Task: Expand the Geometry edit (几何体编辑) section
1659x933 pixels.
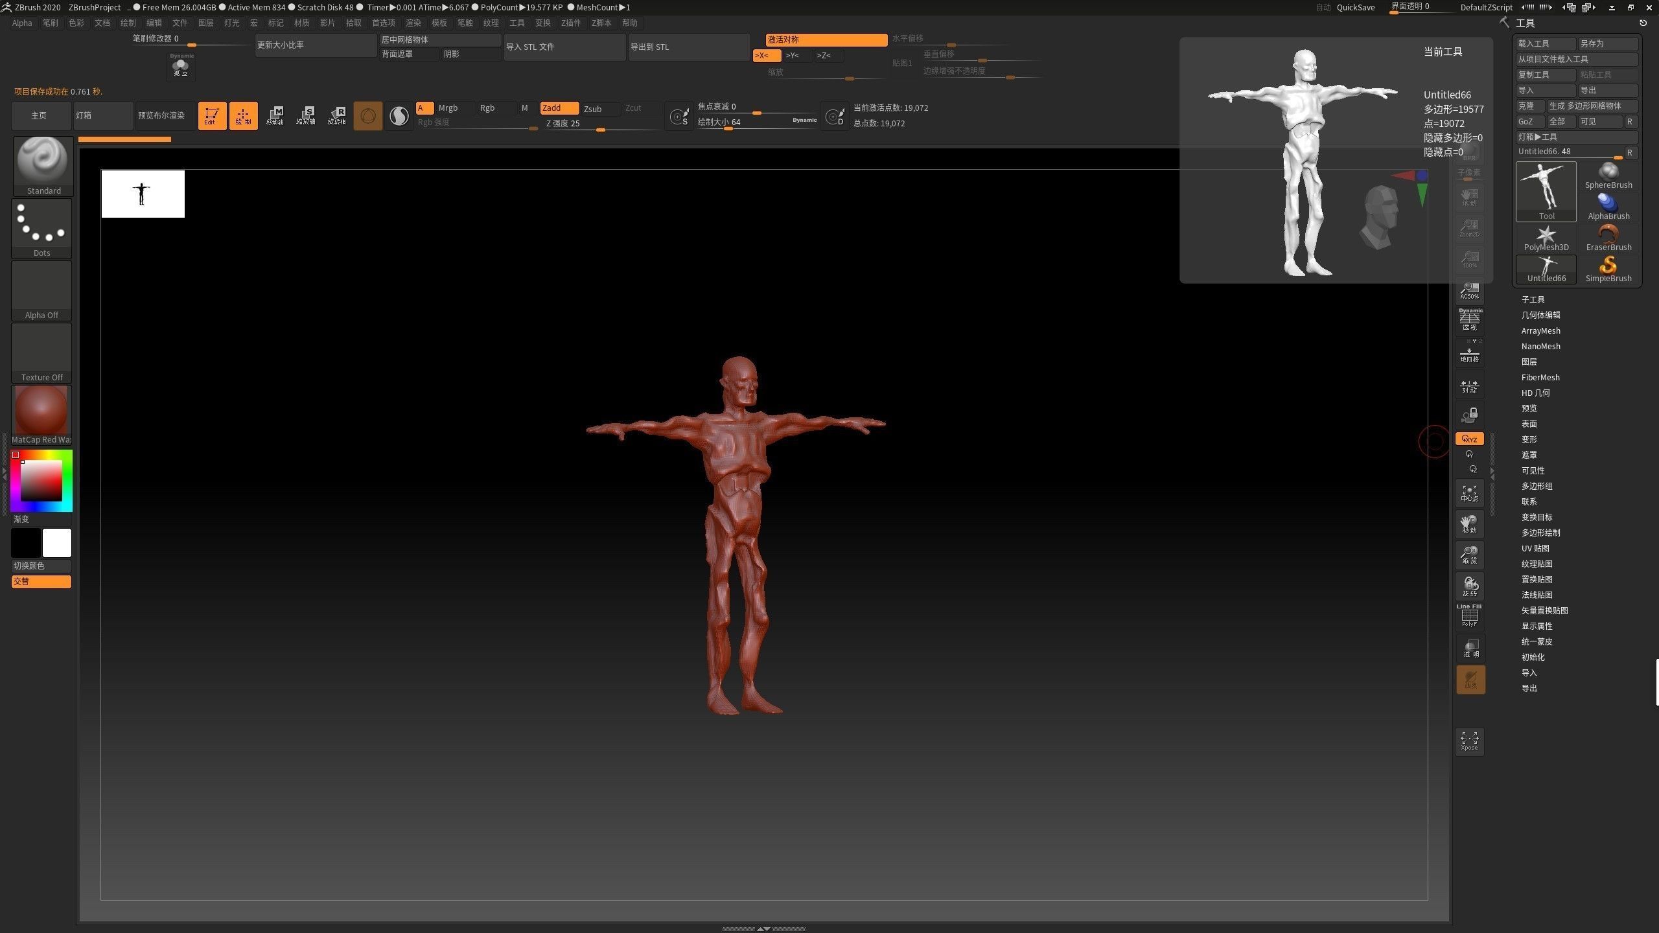Action: click(1541, 315)
